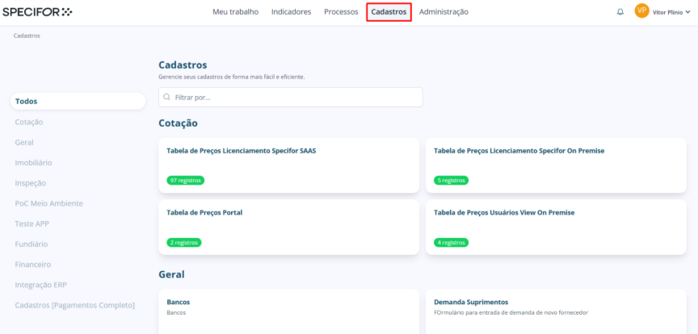Viewport: 698px width, 334px height.
Task: Open the Cadastros menu
Action: click(389, 12)
